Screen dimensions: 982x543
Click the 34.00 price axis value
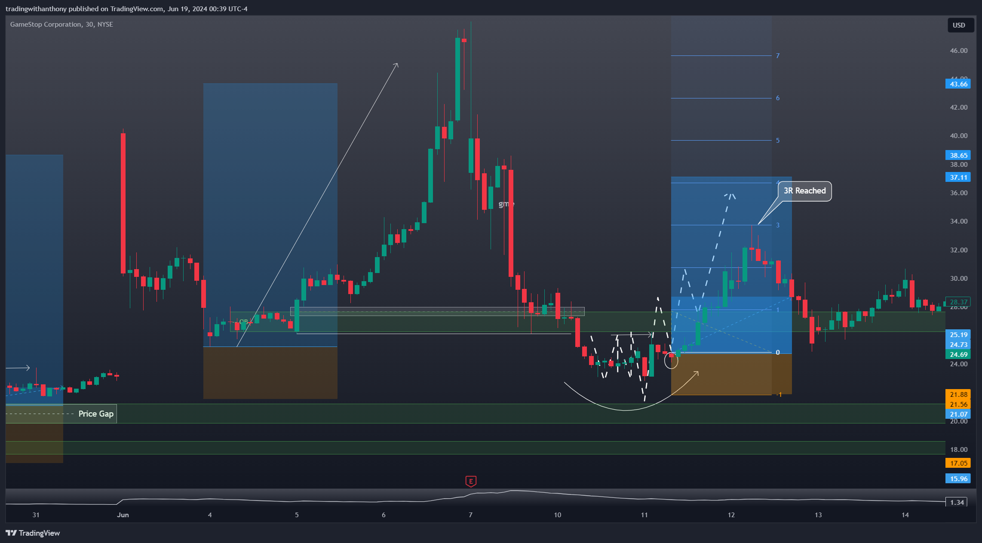click(x=958, y=221)
